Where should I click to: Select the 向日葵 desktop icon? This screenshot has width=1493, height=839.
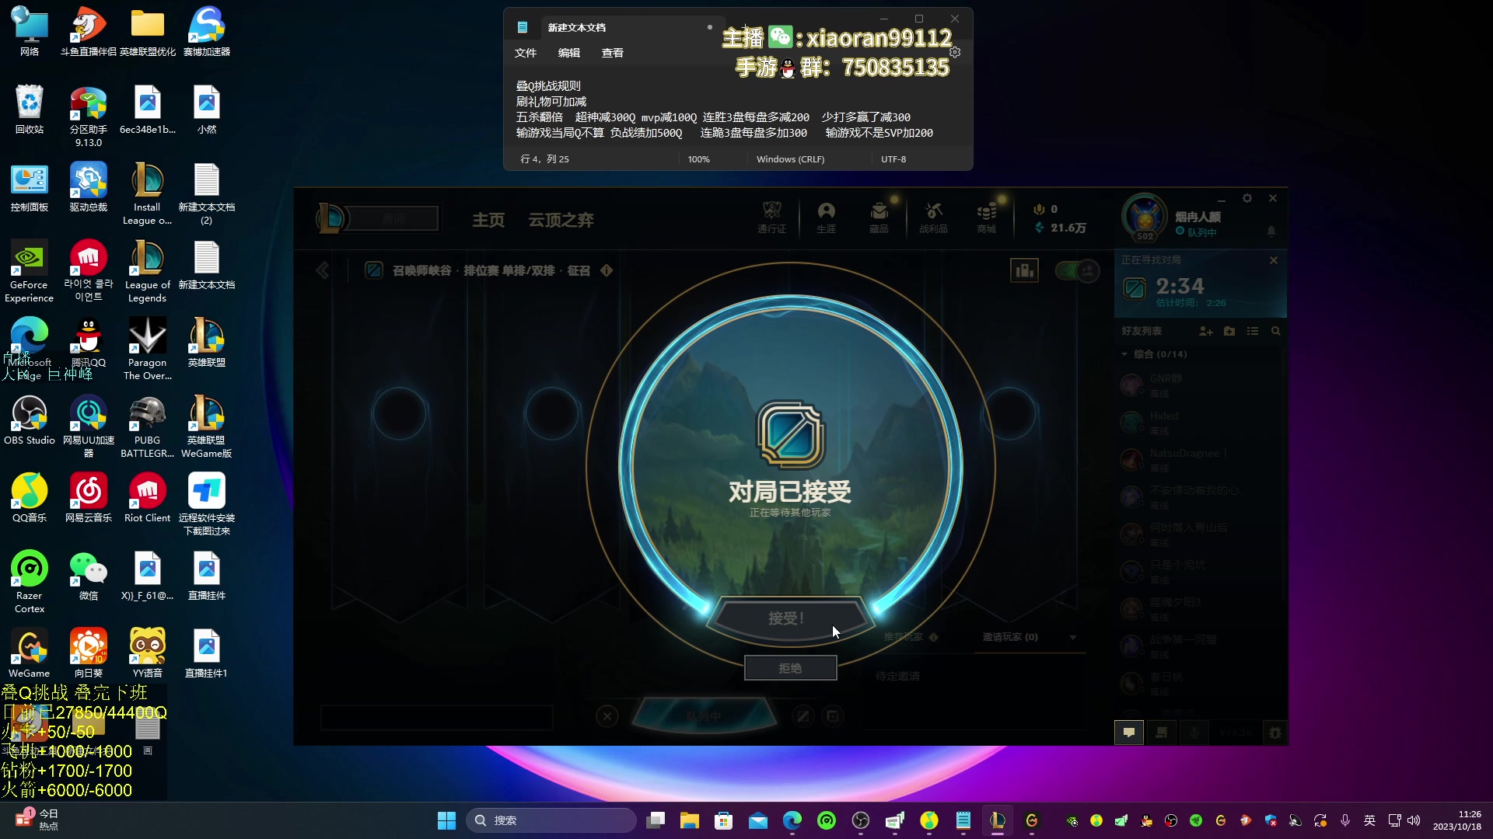pos(89,653)
